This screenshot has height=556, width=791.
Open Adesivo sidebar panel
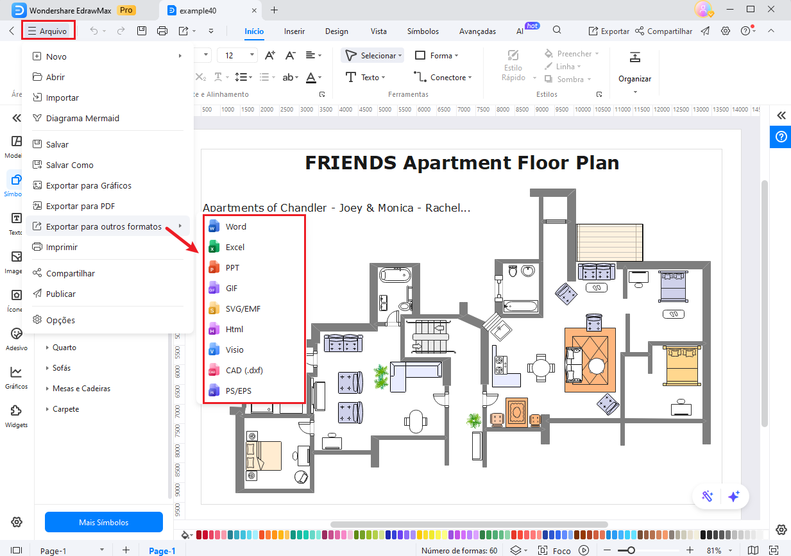click(x=17, y=339)
